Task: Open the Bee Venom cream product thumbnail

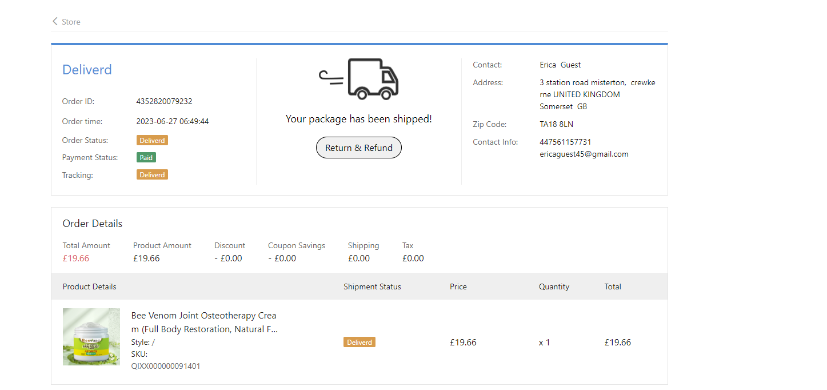Action: coord(91,337)
